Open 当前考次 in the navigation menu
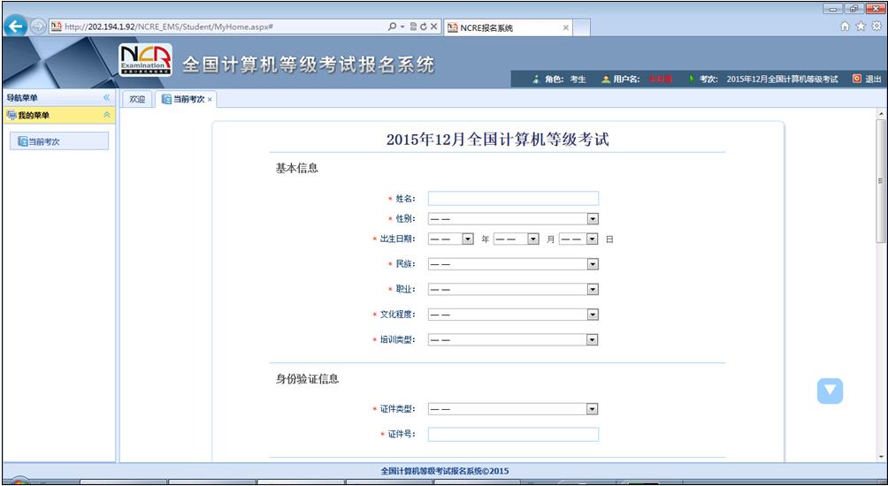The width and height of the screenshot is (888, 486). tap(59, 141)
